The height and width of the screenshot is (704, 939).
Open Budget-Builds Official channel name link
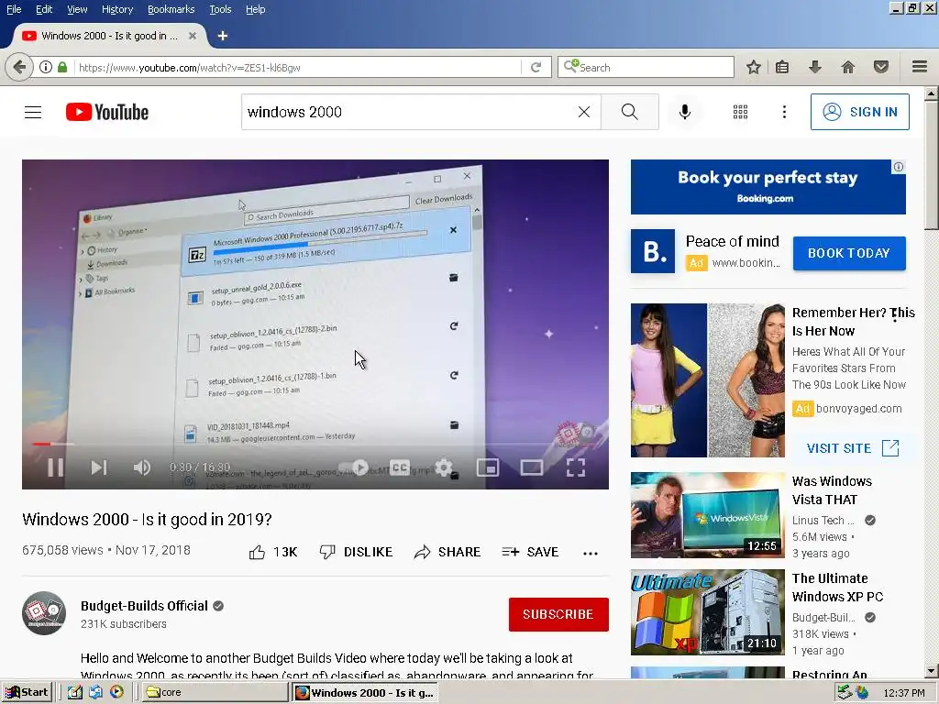[x=144, y=606]
